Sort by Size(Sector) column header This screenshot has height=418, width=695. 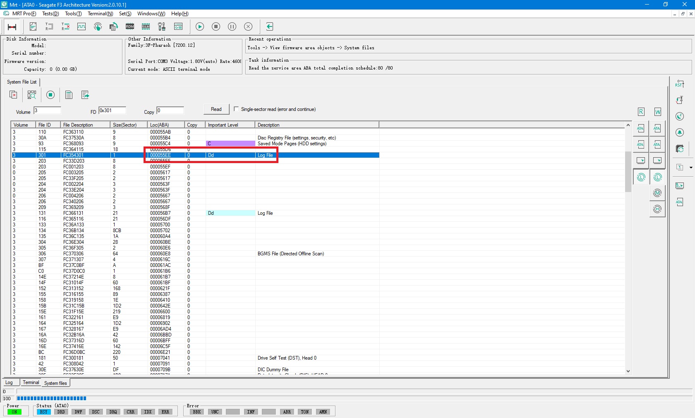click(129, 125)
